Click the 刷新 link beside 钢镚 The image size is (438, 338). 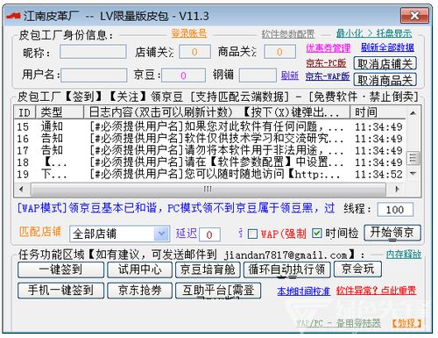click(x=290, y=76)
